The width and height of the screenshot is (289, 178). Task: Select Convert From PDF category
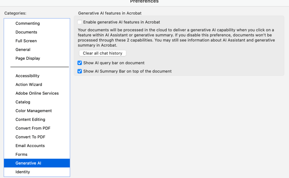pos(33,128)
